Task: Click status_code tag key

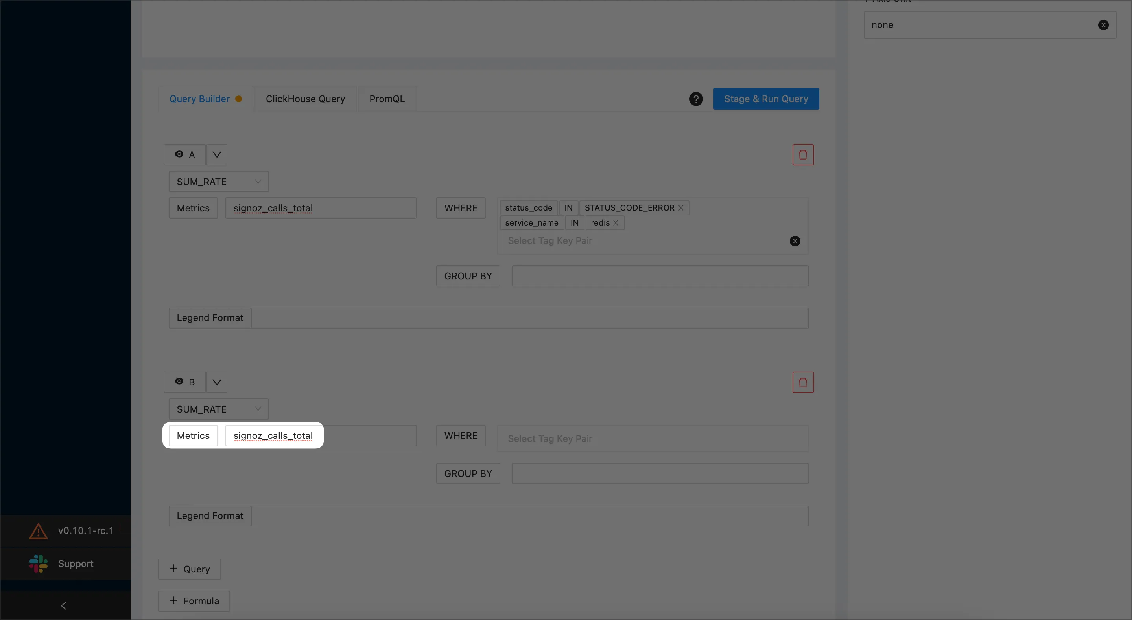Action: pos(529,208)
